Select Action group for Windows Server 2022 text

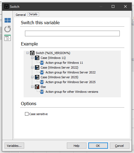[71, 72]
